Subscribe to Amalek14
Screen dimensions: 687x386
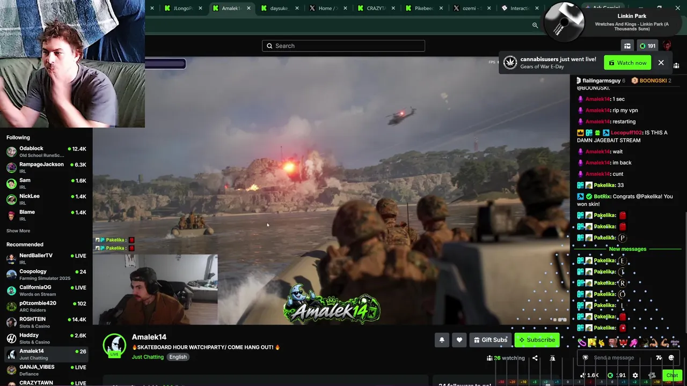pos(537,340)
